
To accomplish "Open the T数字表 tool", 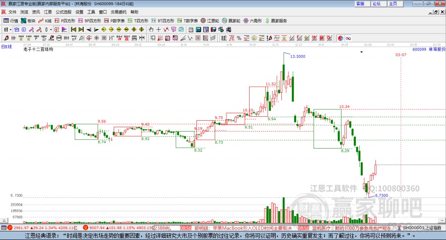I will [x=187, y=21].
